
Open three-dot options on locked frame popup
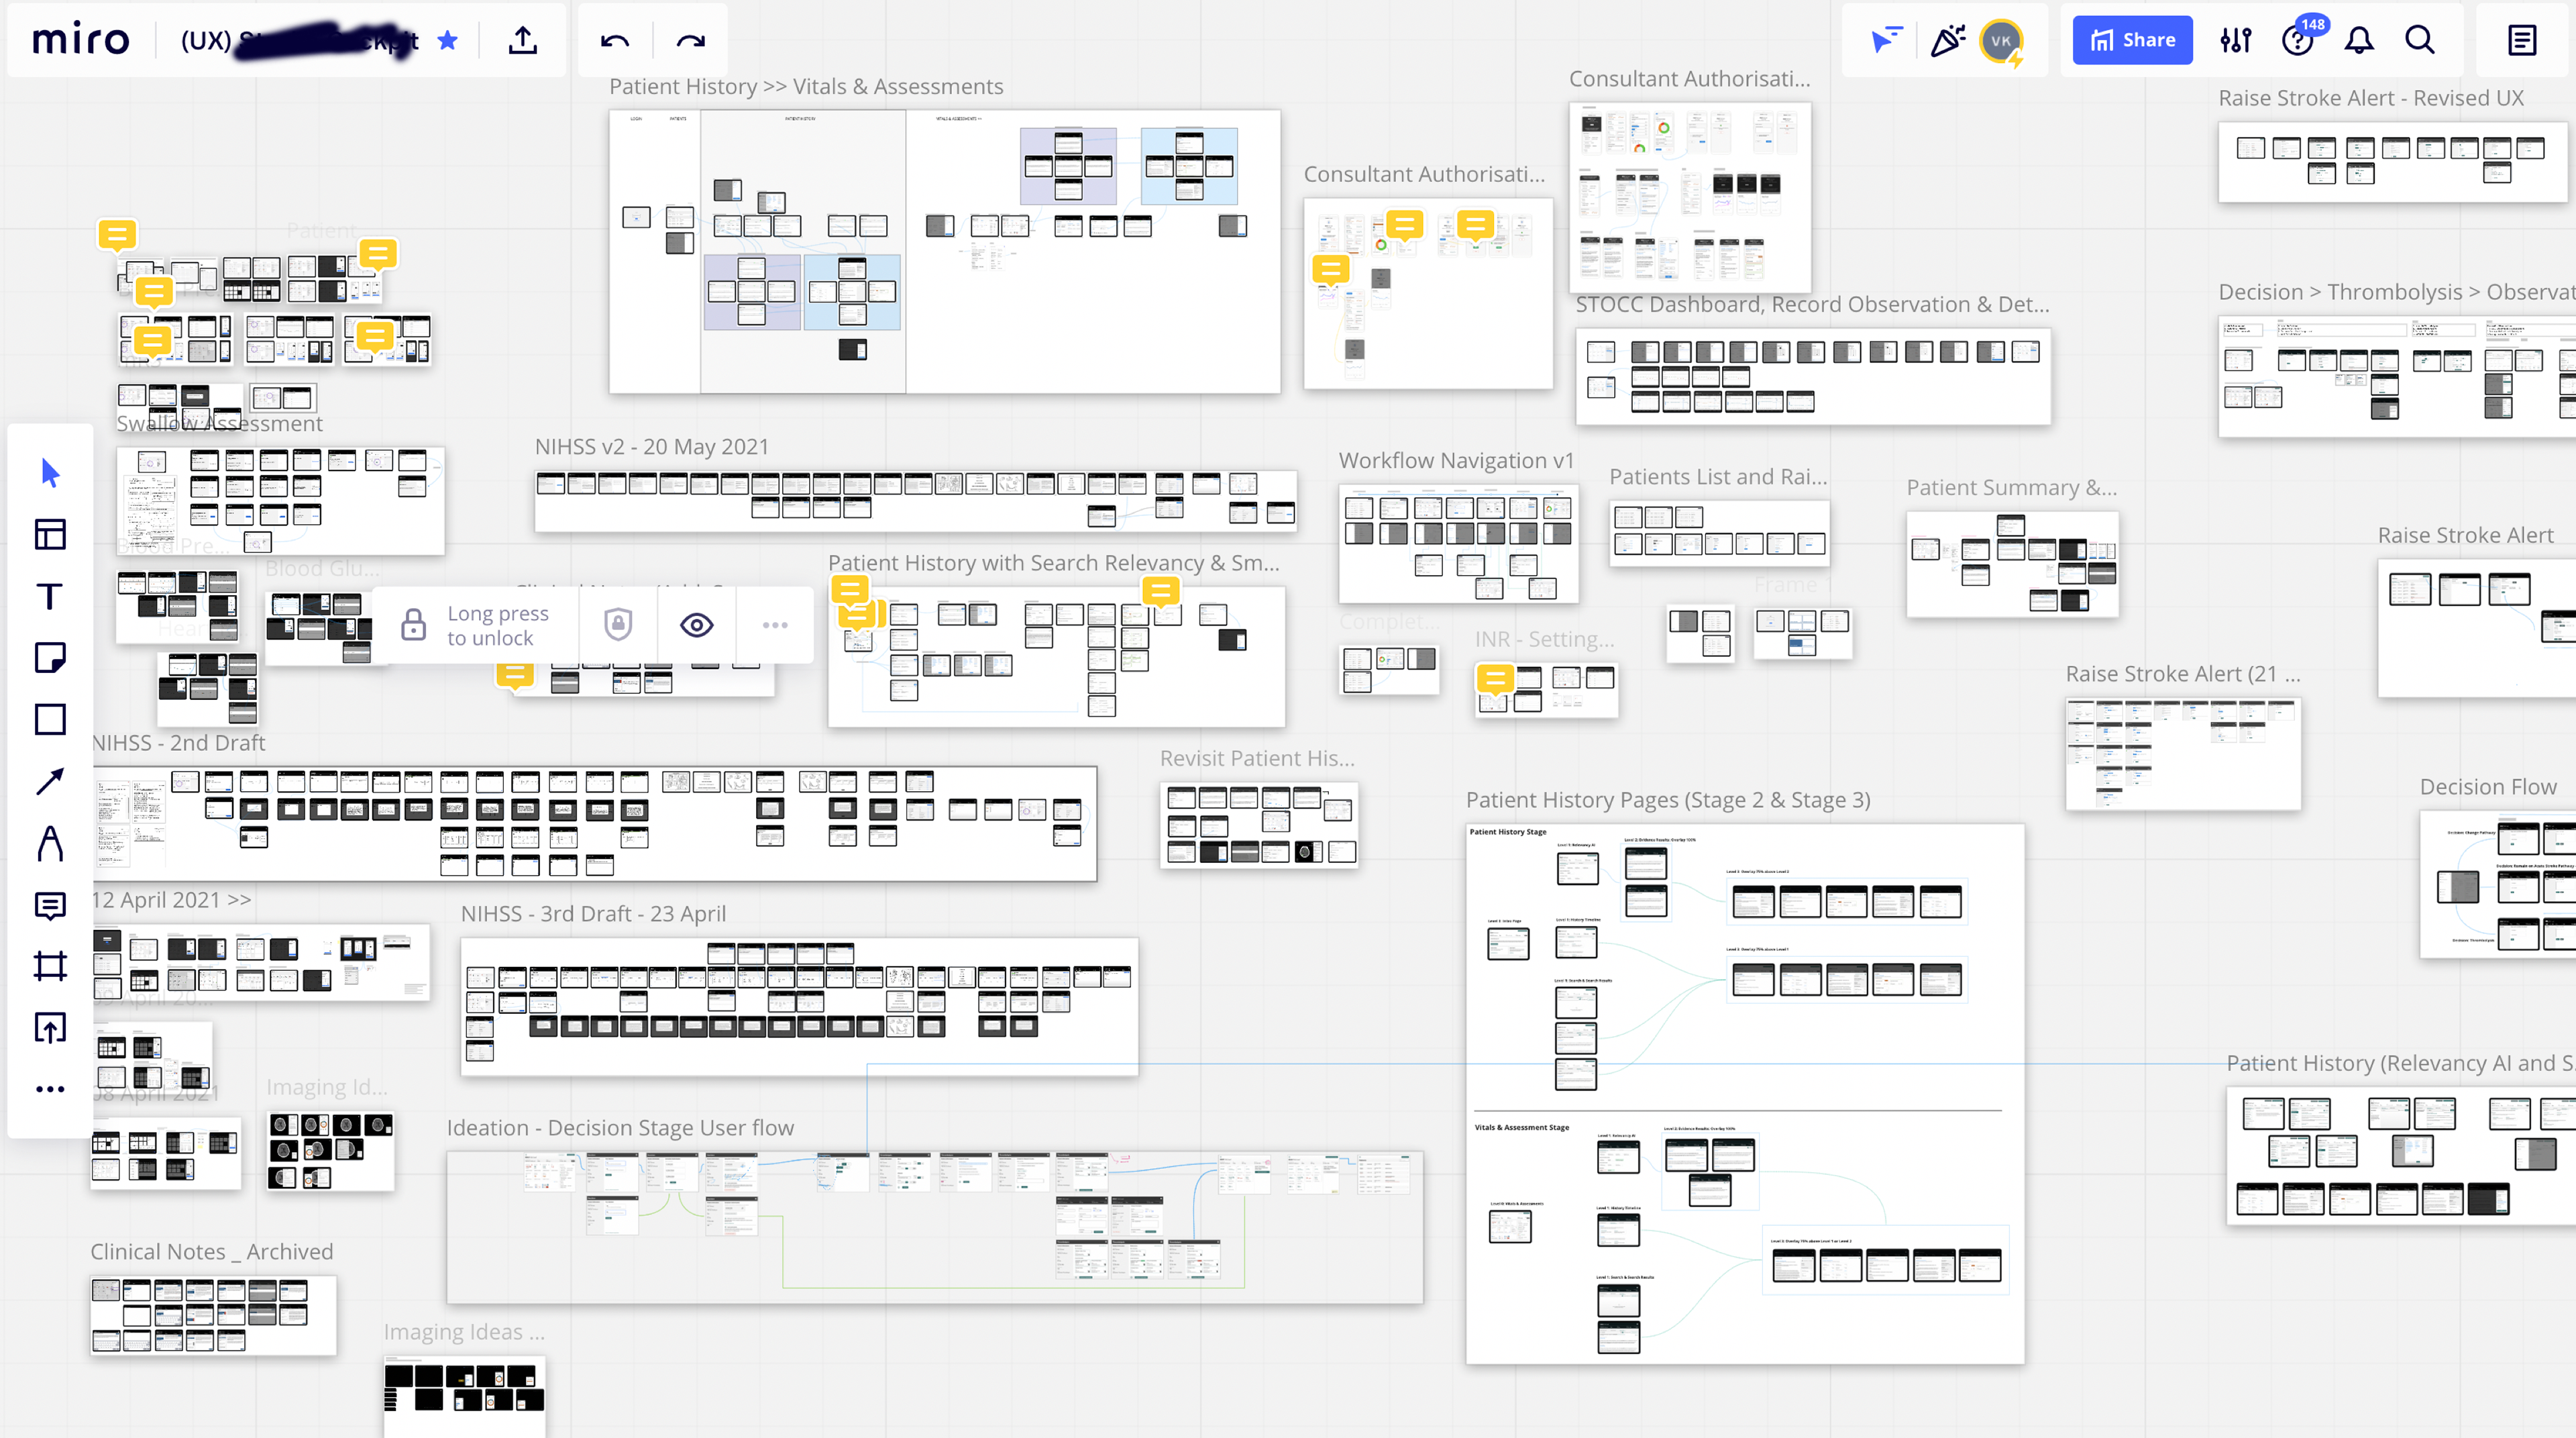click(x=775, y=625)
